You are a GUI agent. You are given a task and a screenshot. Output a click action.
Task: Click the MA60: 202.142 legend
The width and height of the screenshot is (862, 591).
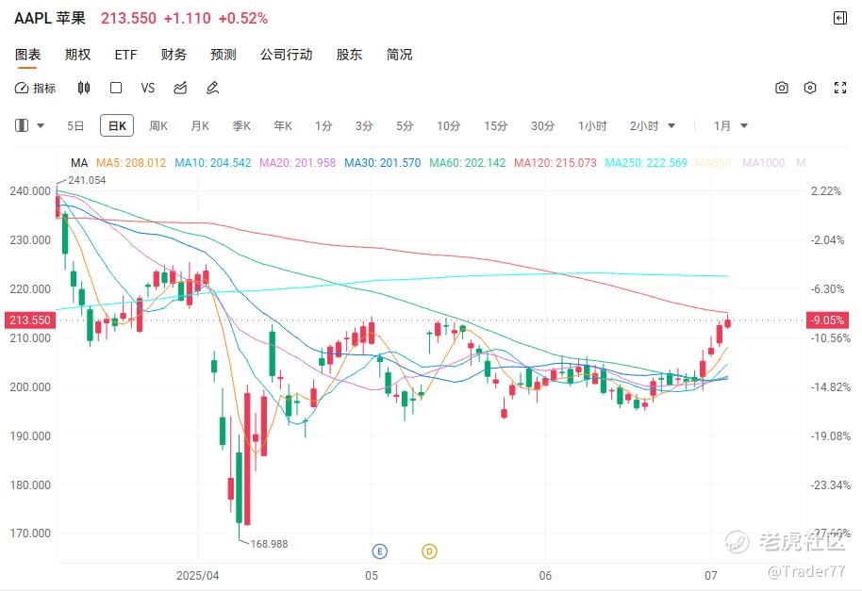click(467, 162)
